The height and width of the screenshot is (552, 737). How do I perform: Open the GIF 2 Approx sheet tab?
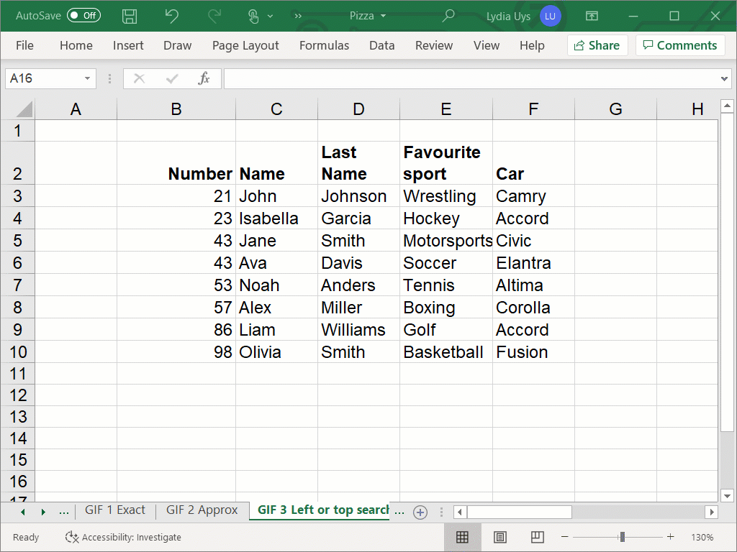(201, 510)
